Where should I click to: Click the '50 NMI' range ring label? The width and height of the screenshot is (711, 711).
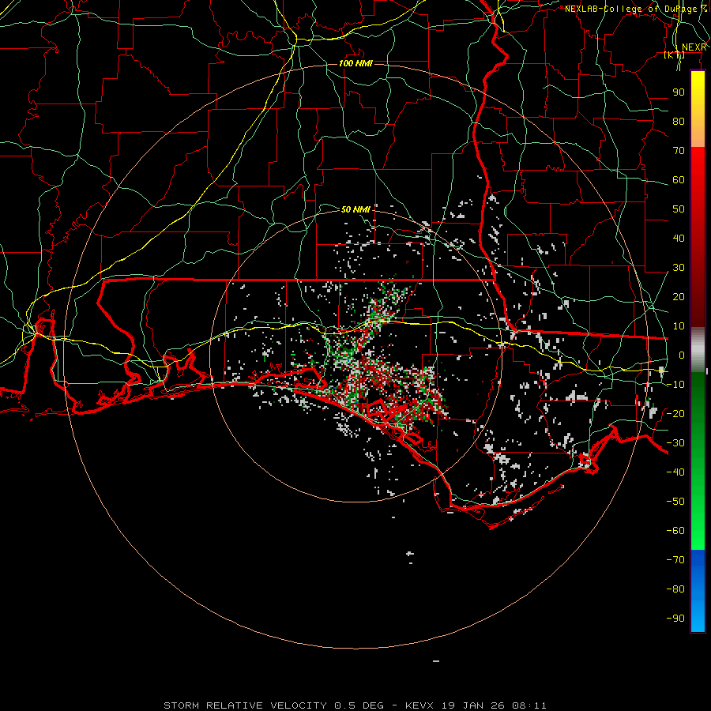[355, 209]
